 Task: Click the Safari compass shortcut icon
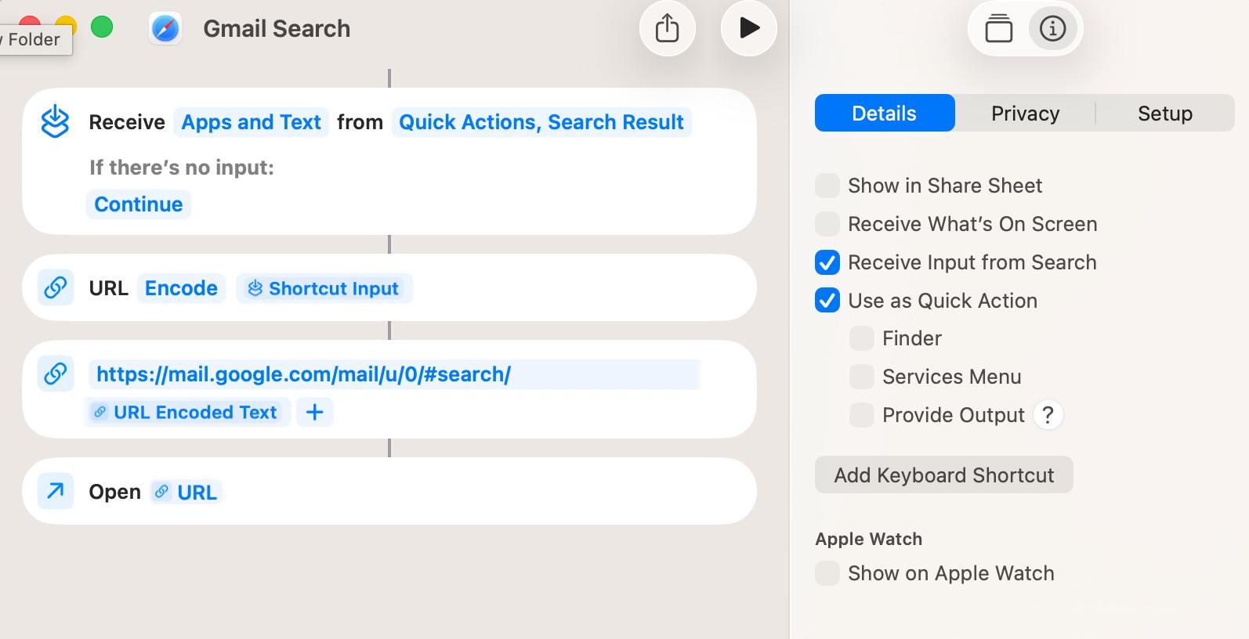[165, 29]
